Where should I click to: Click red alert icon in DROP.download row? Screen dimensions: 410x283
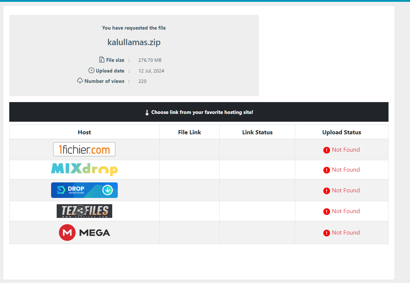pos(327,191)
